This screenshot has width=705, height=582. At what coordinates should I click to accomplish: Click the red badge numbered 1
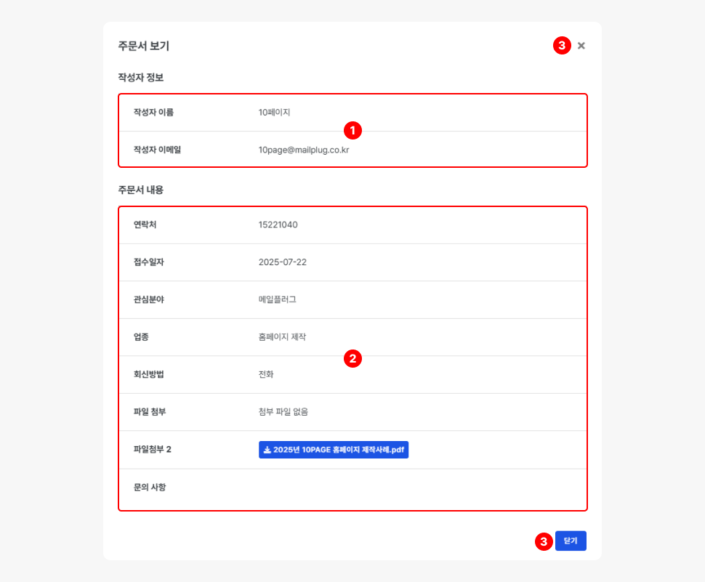click(x=352, y=131)
